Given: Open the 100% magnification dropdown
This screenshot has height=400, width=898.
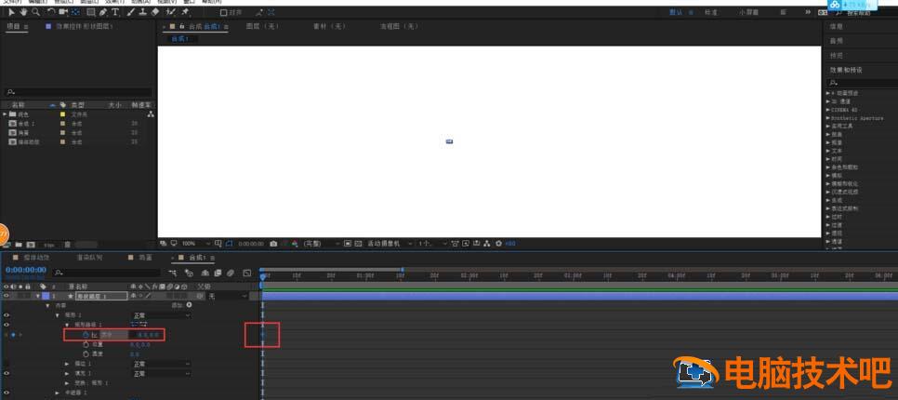Looking at the screenshot, I should (x=196, y=244).
